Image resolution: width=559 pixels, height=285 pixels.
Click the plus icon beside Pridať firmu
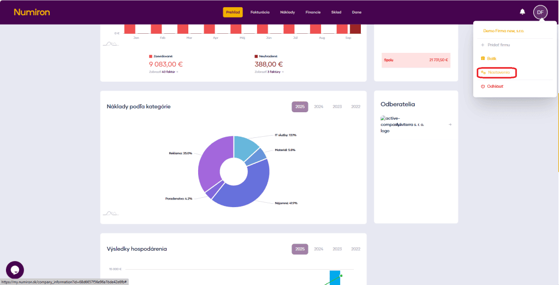pyautogui.click(x=483, y=45)
